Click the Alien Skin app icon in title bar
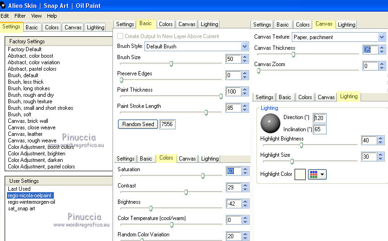Viewport: 388px width, 241px height. pyautogui.click(x=3, y=6)
